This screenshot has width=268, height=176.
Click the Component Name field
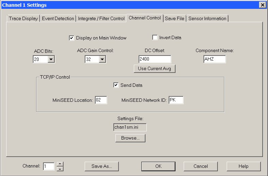tap(214, 59)
